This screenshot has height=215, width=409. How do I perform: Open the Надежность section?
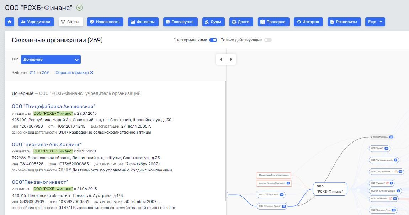coord(105,22)
